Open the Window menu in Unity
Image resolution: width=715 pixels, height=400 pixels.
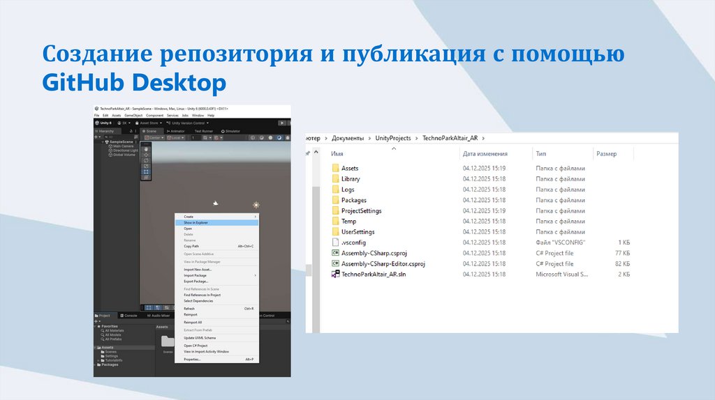[x=198, y=116]
